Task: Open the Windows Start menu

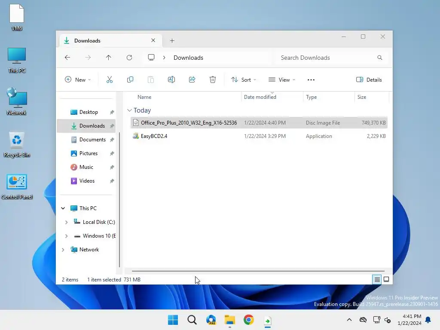Action: tap(173, 320)
